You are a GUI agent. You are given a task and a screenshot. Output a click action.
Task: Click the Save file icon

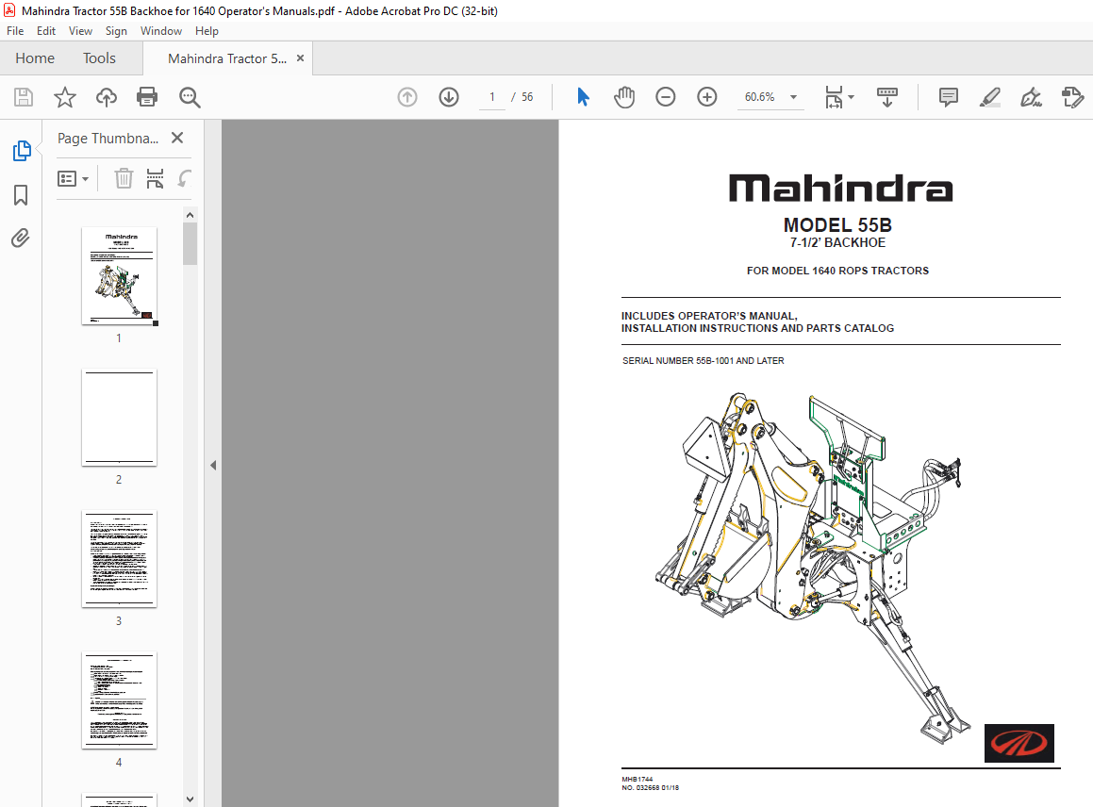tap(24, 97)
